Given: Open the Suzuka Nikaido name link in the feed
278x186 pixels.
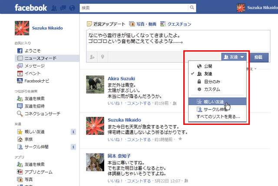Looking at the screenshot, I should [x=124, y=120].
